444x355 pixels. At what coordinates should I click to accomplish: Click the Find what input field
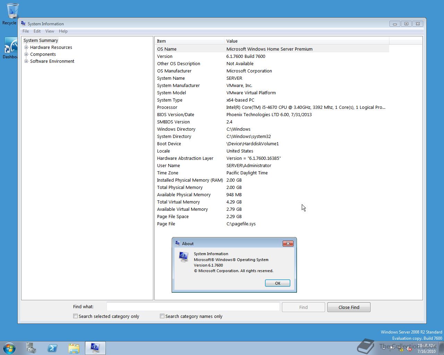tap(193, 306)
